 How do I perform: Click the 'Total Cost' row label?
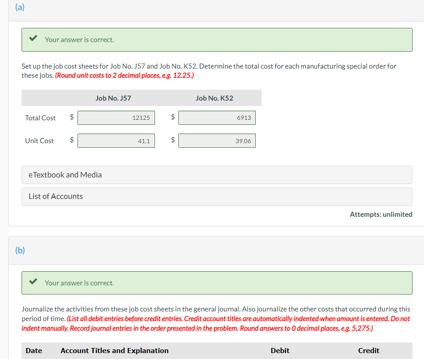pos(40,118)
